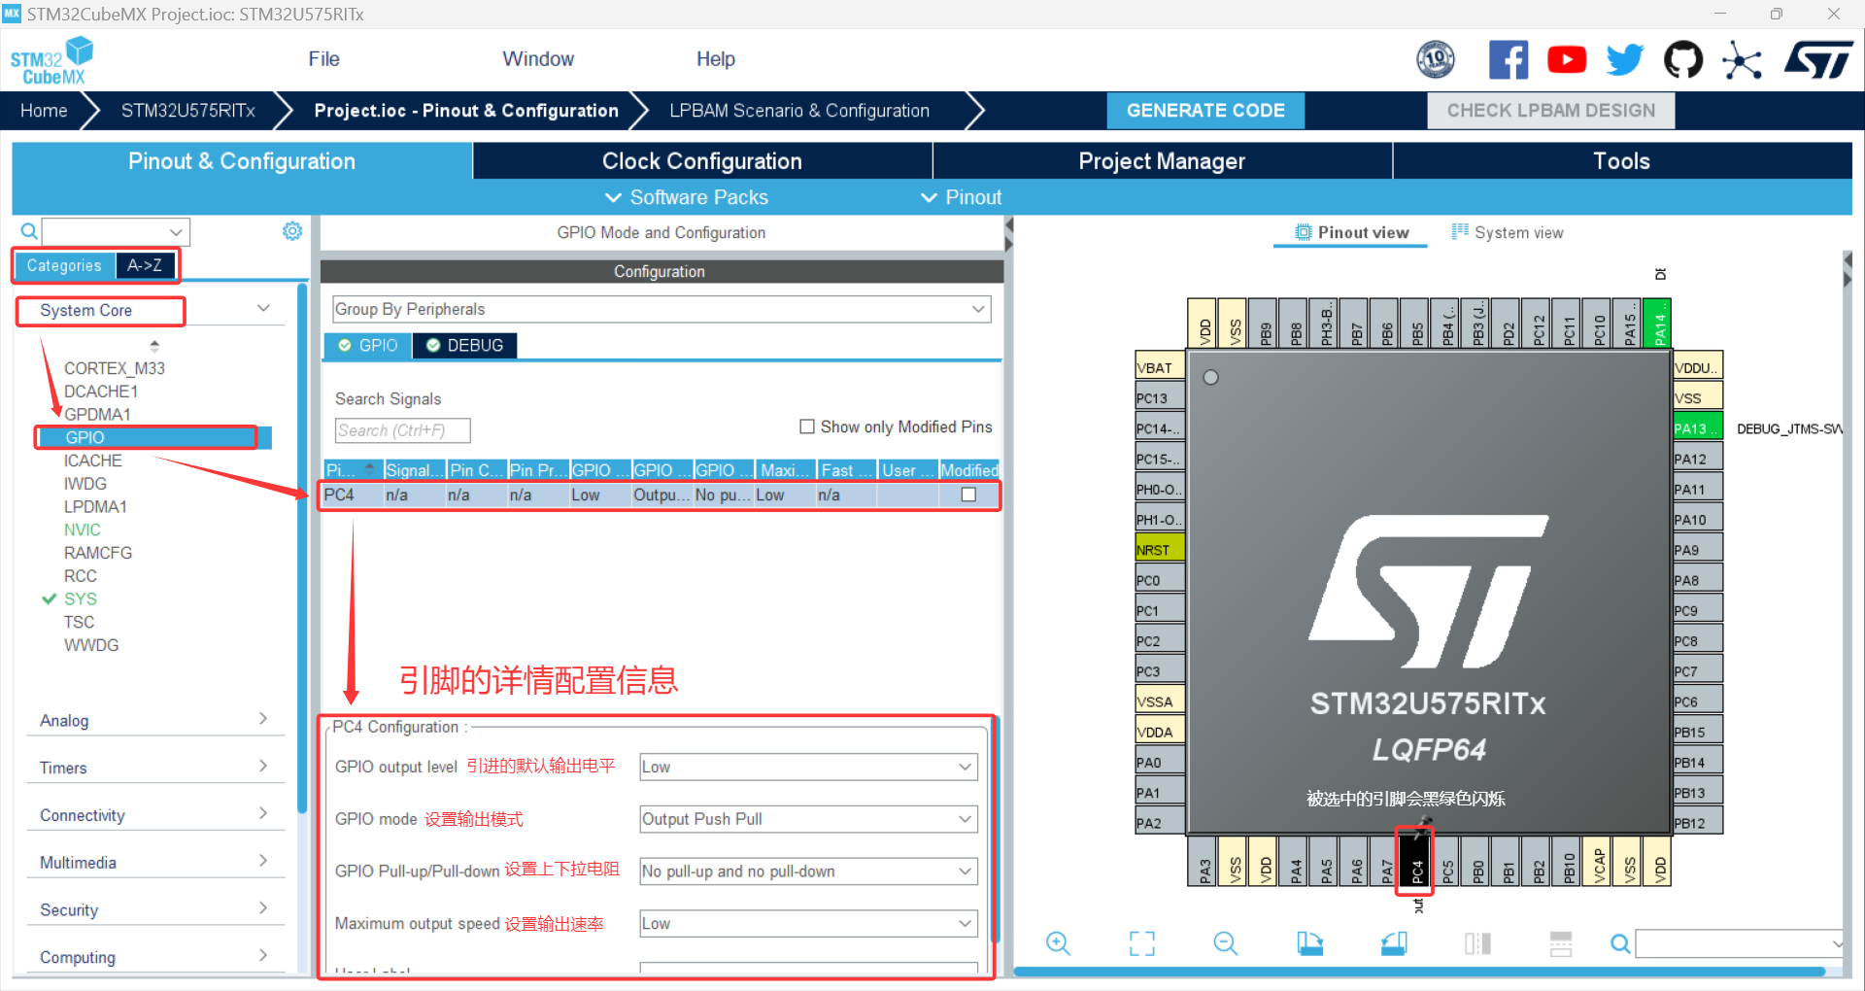Click the ST logo icon
Screen dimensions: 1865x991
click(1818, 60)
